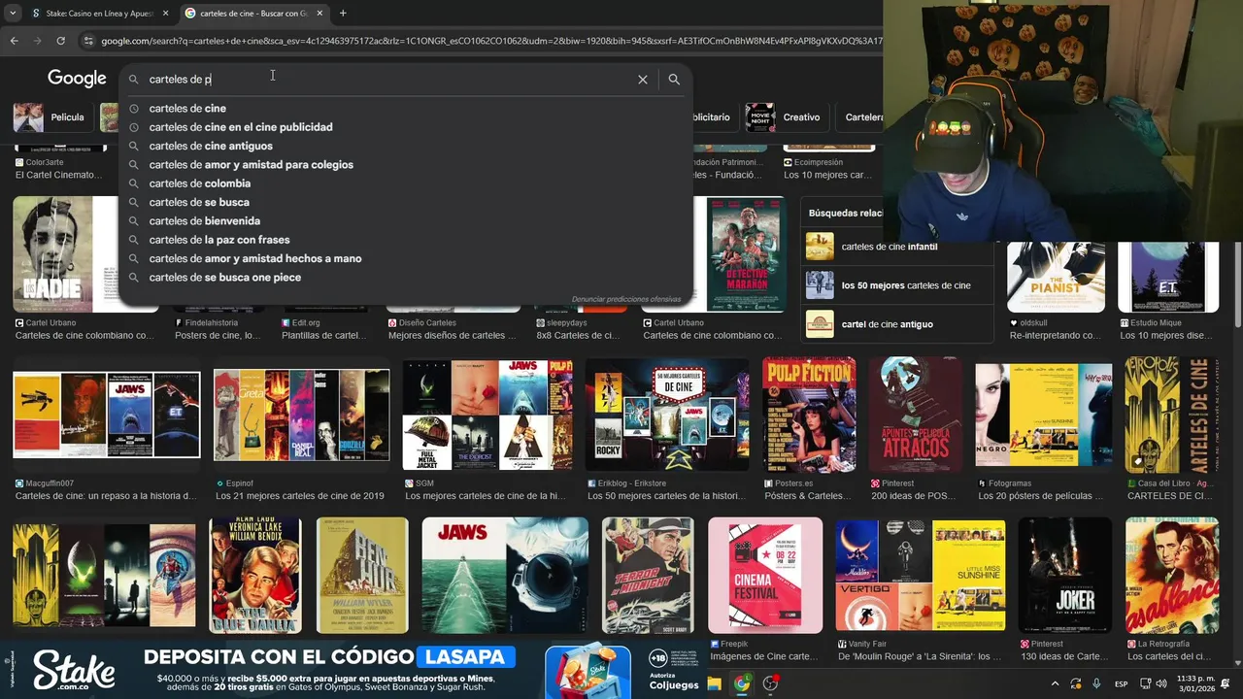The height and width of the screenshot is (699, 1243).
Task: Open Fotogramas 'Los 20 pósters de películas' link
Action: (x=1040, y=496)
